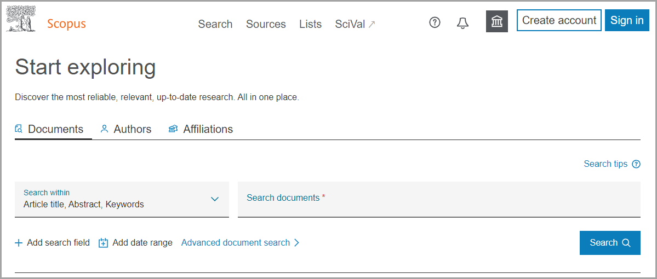Open notifications bell icon
The height and width of the screenshot is (279, 657).
(x=462, y=22)
